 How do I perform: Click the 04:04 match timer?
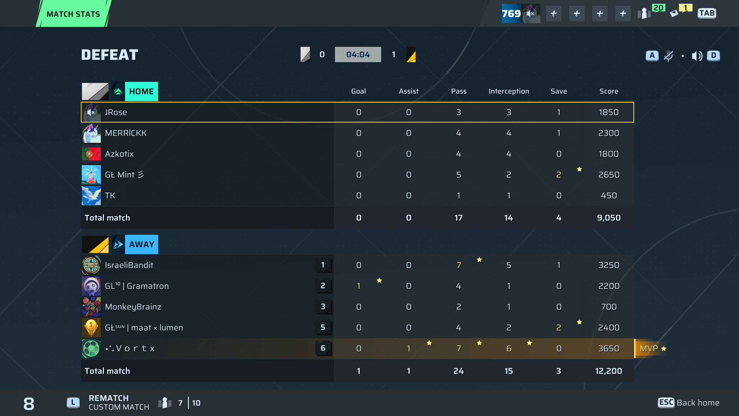click(358, 54)
